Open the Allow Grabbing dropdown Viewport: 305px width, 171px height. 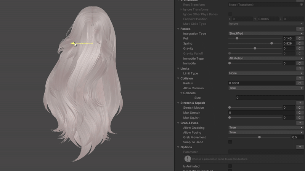[x=266, y=128]
